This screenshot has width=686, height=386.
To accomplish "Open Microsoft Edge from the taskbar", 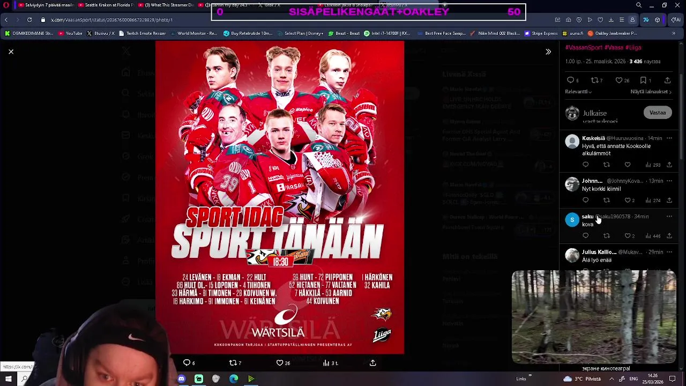I will (x=234, y=379).
